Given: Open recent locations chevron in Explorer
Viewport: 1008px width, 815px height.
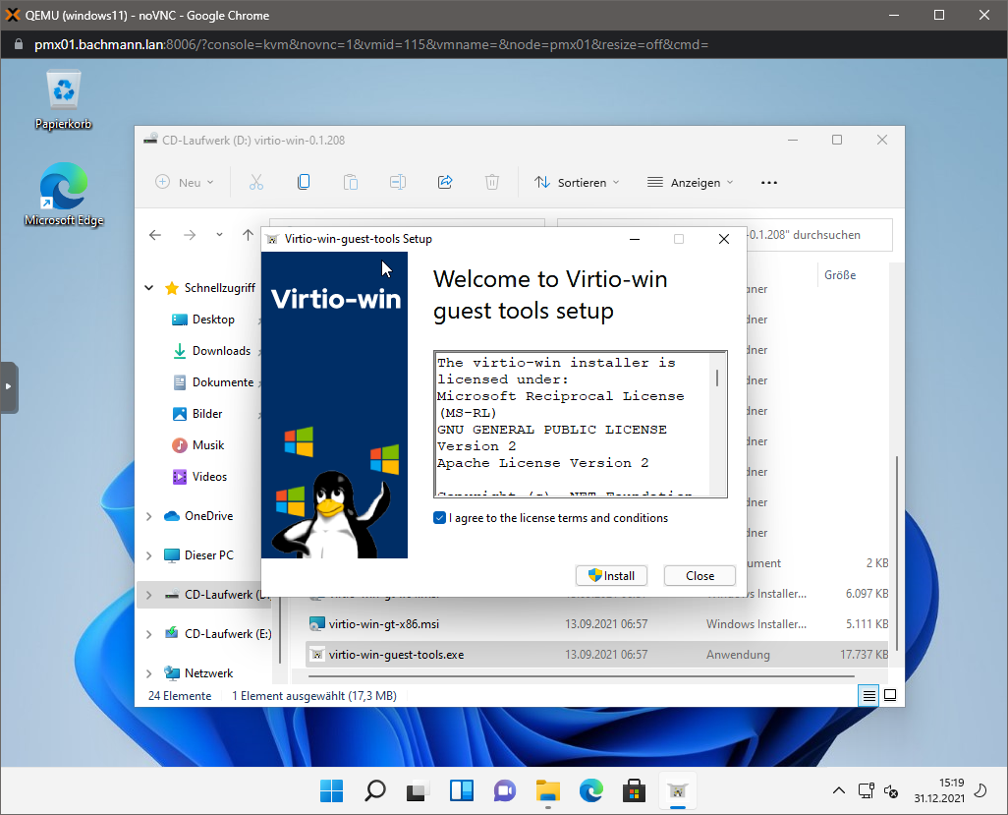Looking at the screenshot, I should [219, 235].
